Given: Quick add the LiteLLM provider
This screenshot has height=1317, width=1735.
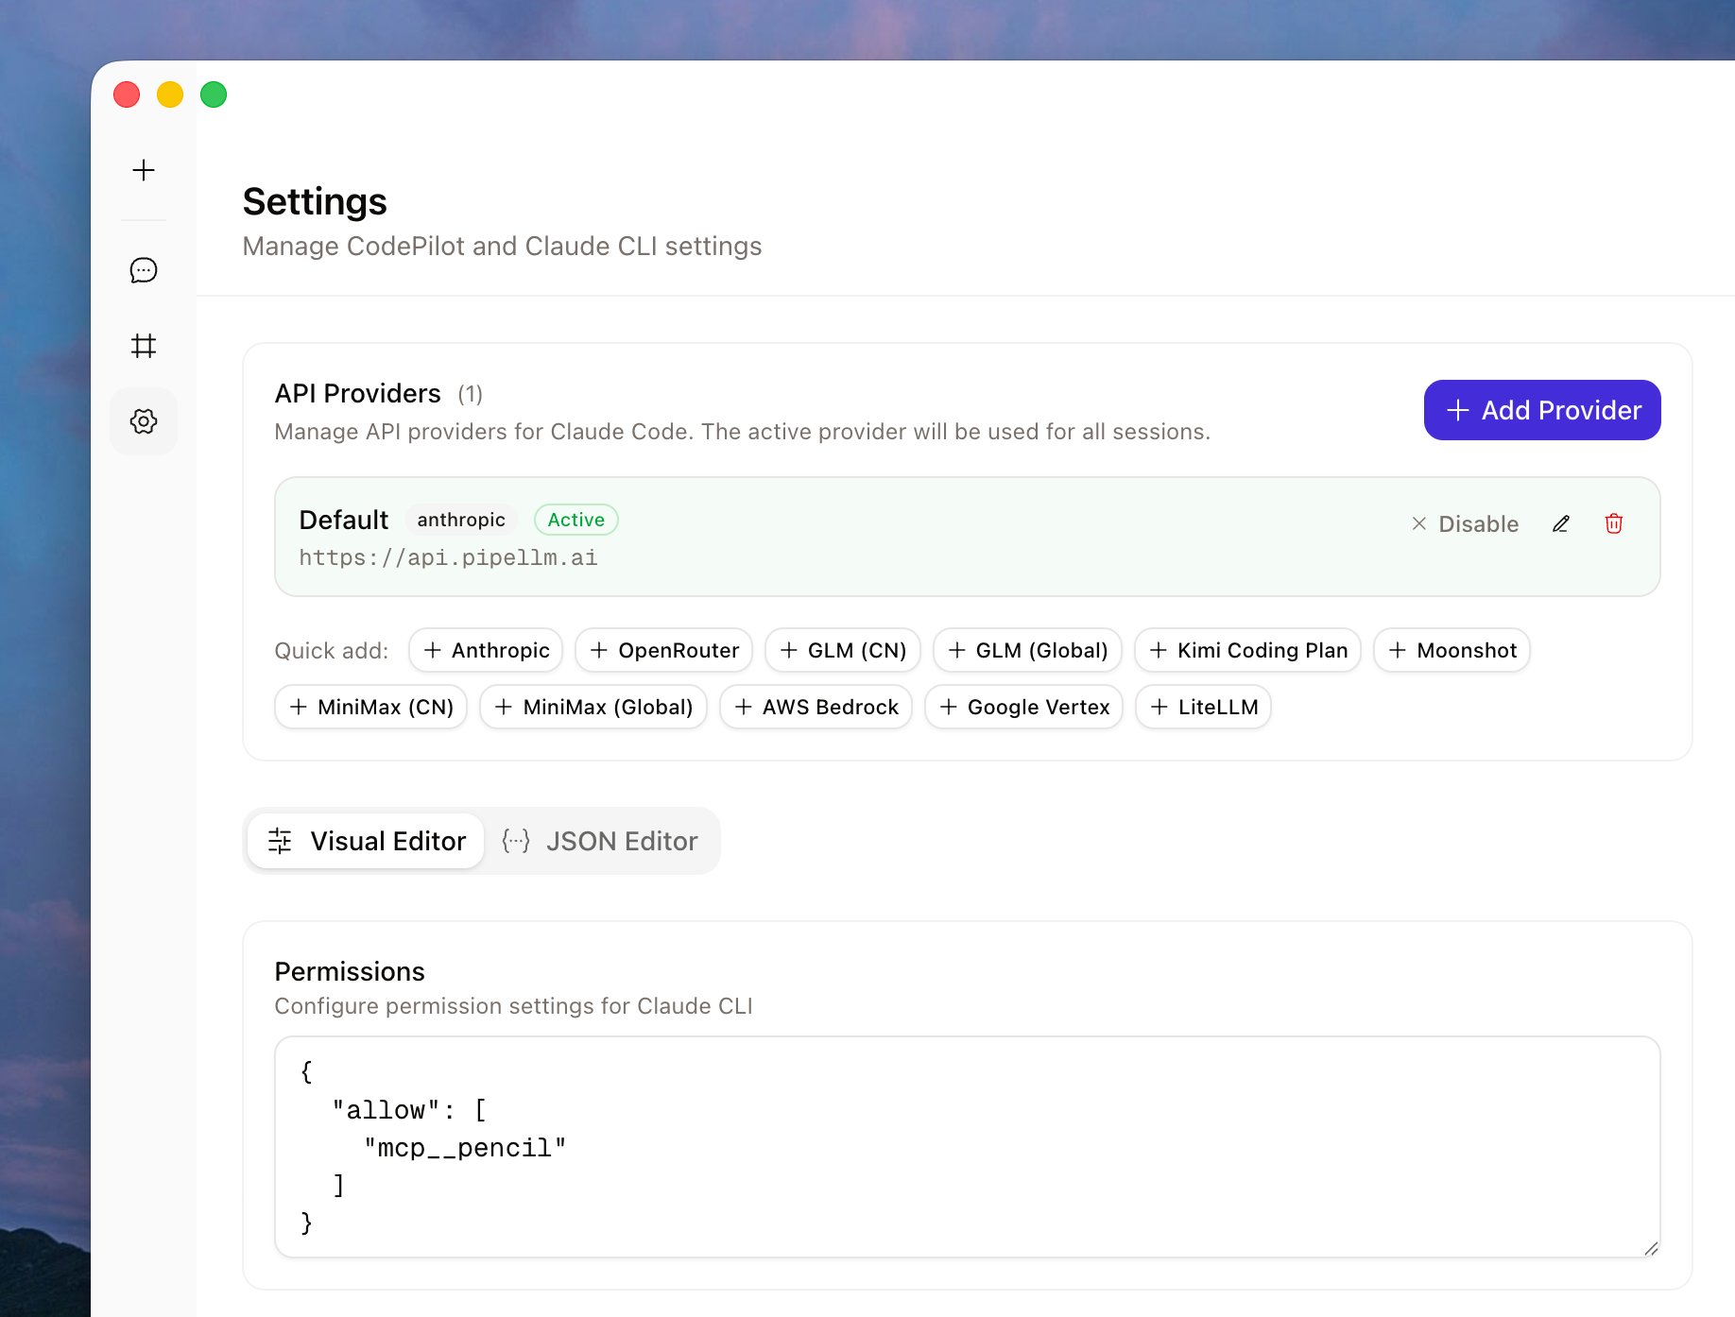Looking at the screenshot, I should coord(1203,707).
